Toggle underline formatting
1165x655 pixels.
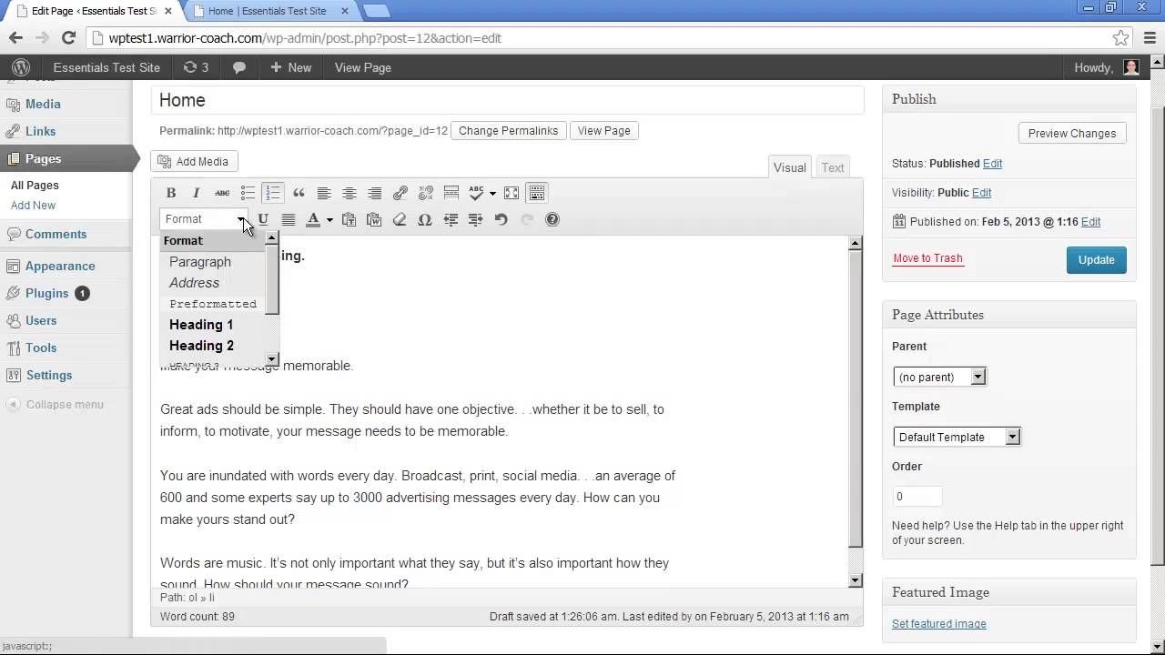pos(263,219)
